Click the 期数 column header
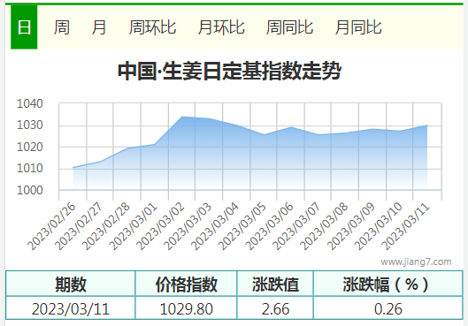Image resolution: width=468 pixels, height=326 pixels. coord(71,284)
